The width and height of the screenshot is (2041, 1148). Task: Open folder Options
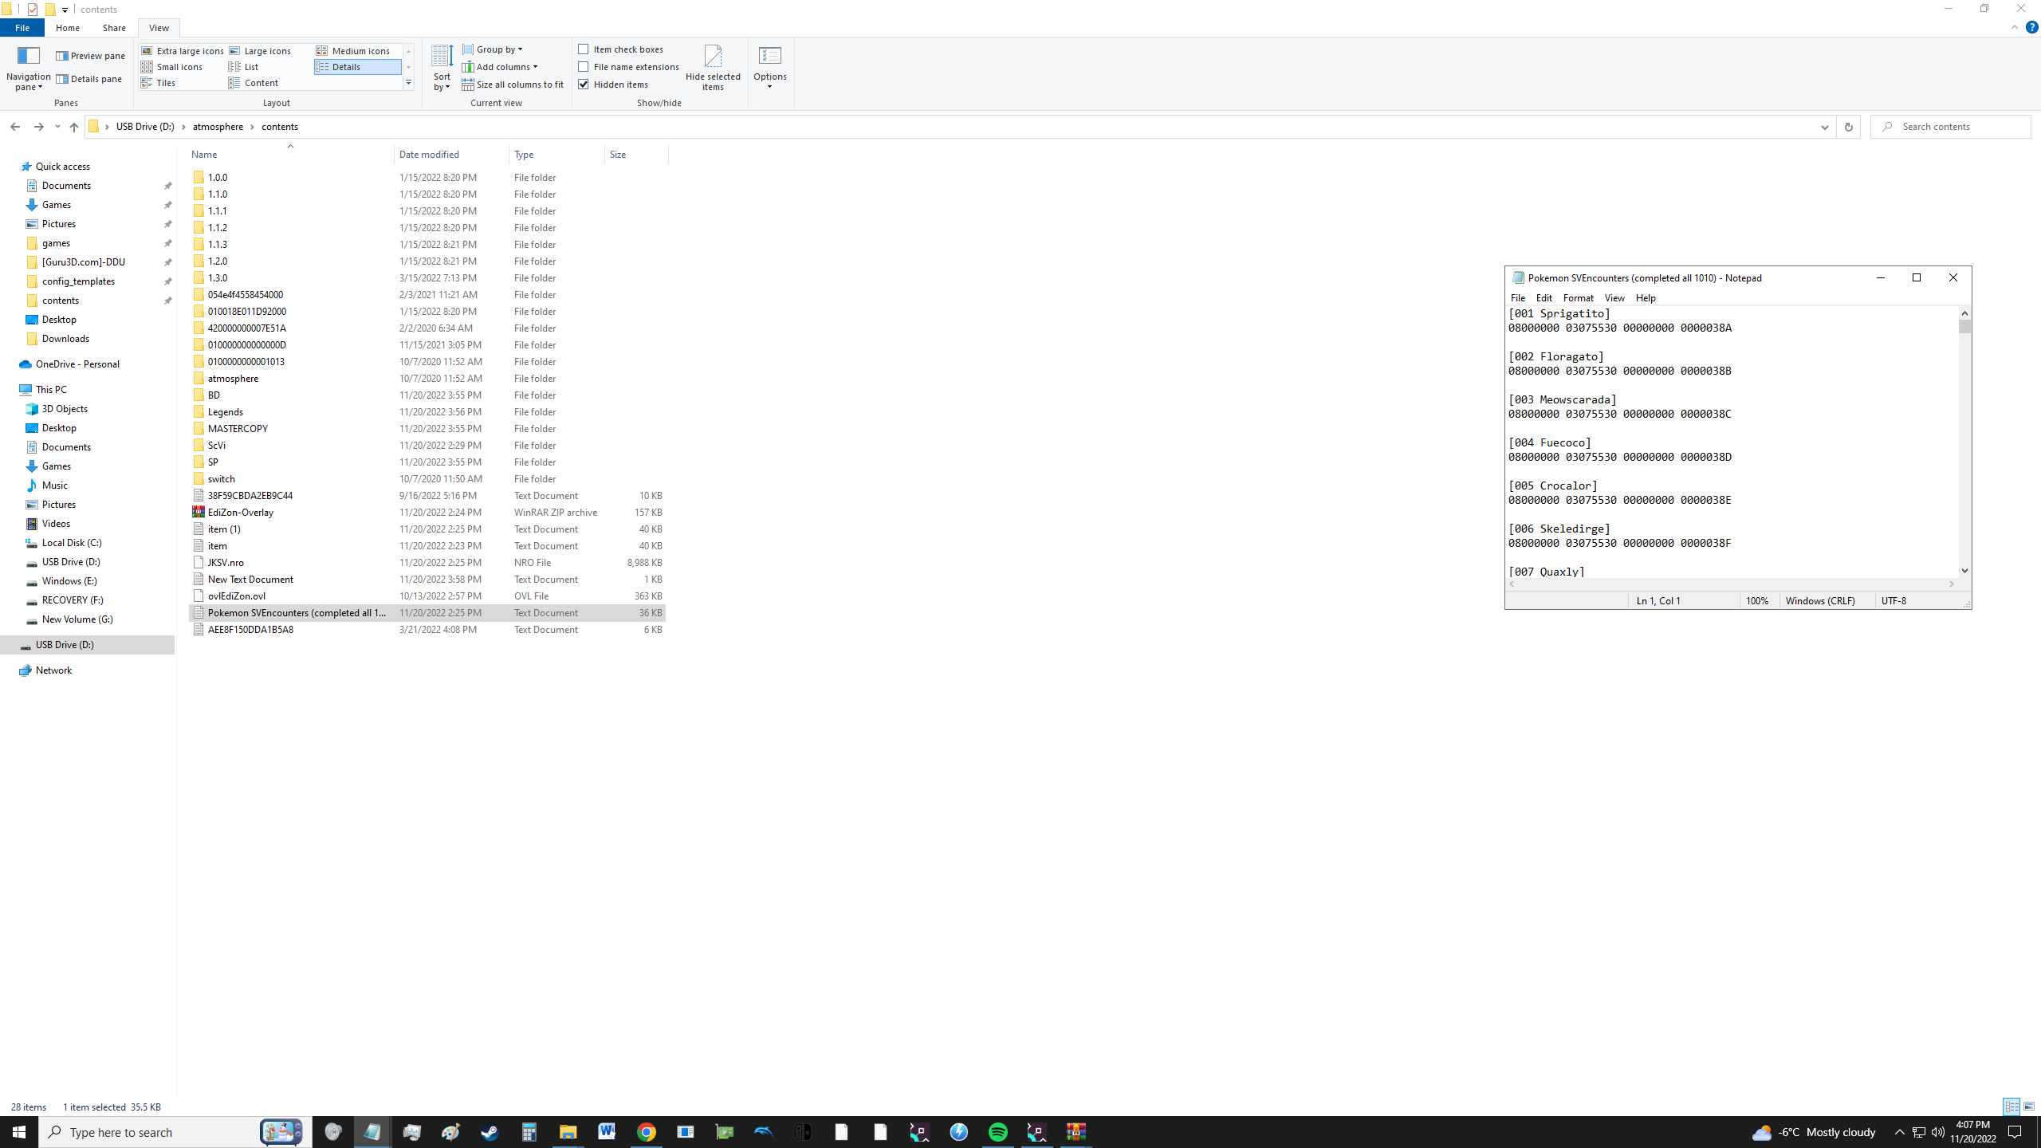coord(770,69)
